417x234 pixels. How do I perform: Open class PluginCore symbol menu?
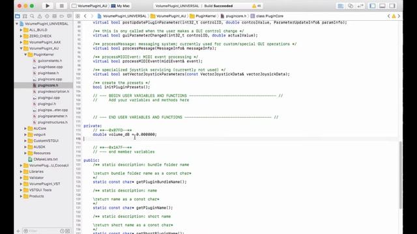[x=267, y=16]
